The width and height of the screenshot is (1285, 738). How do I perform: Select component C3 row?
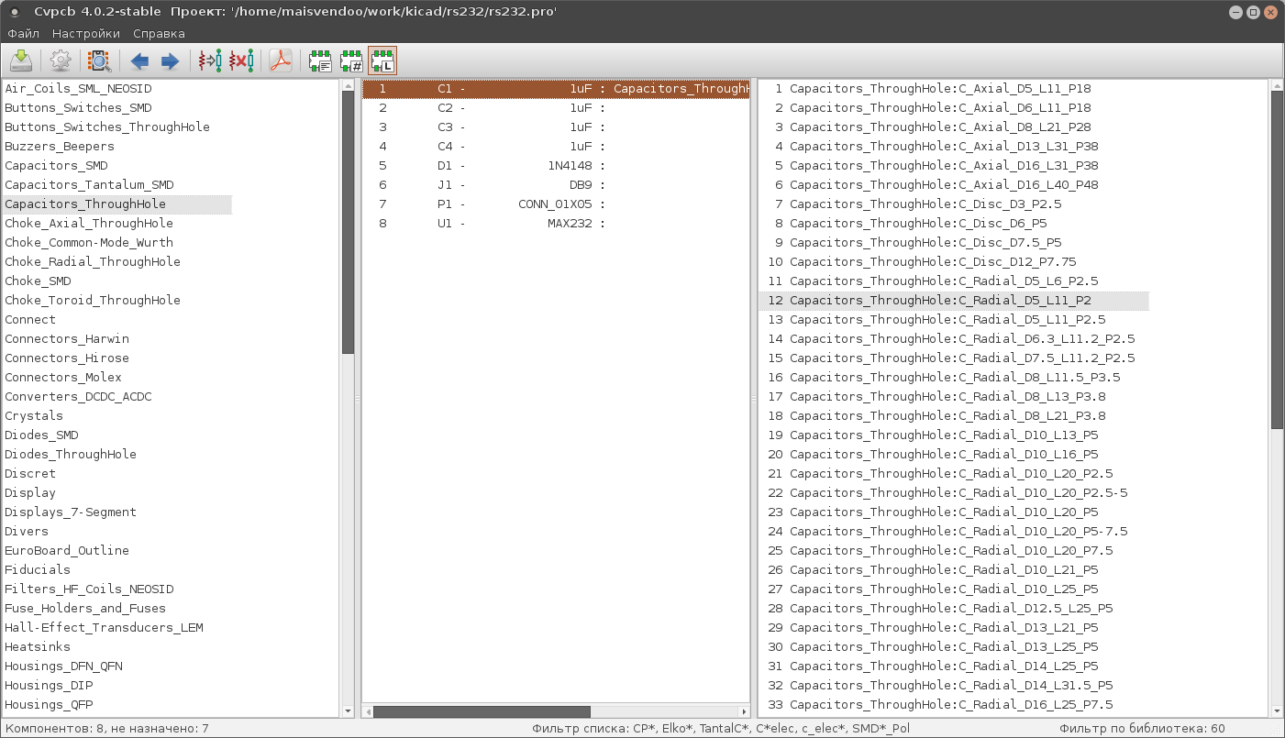(556, 127)
